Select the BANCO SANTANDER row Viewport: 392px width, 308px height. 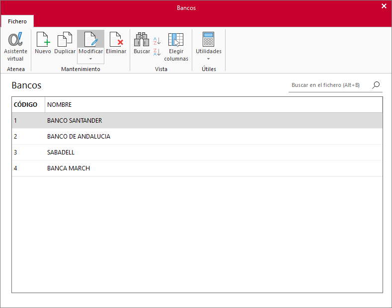point(197,121)
